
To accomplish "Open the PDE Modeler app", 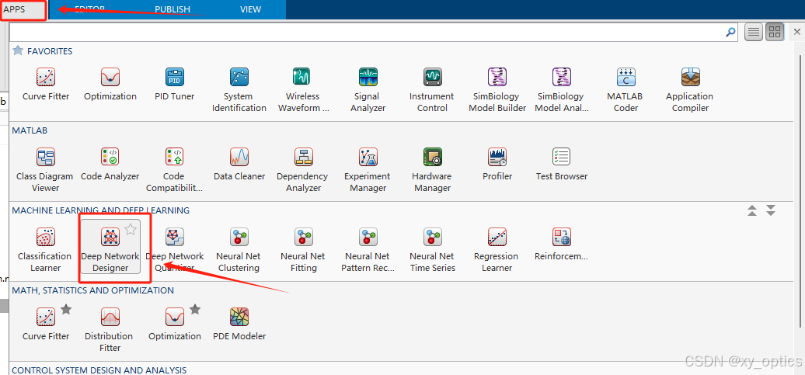I will [x=239, y=325].
